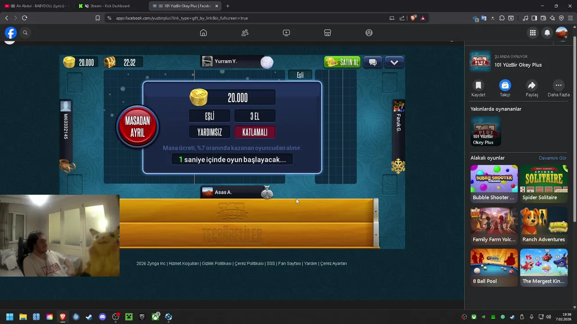Open the in-game chat bubble icon

[x=373, y=62]
